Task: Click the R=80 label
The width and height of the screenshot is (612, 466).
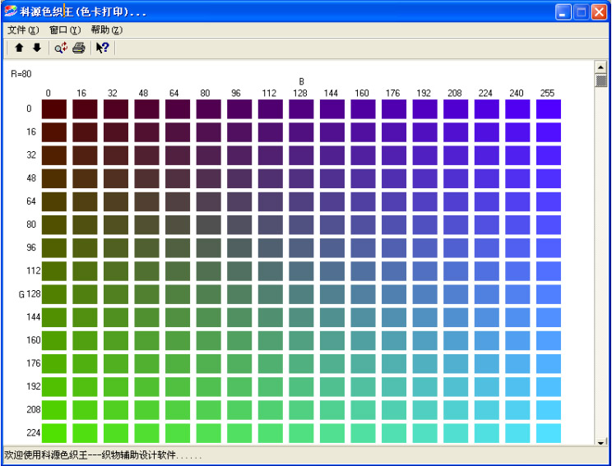Action: [x=21, y=74]
